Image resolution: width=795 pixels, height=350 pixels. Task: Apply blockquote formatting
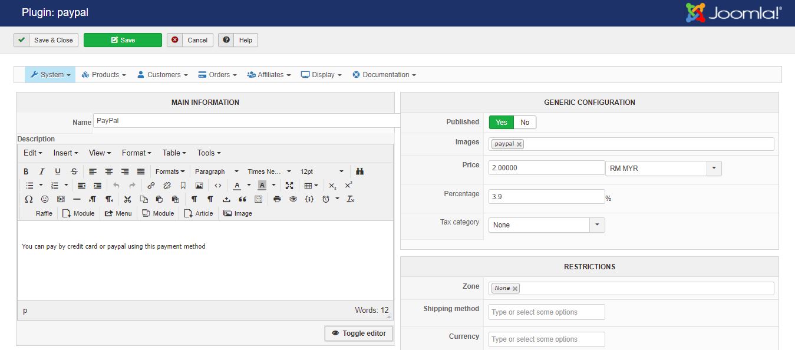[x=242, y=199]
